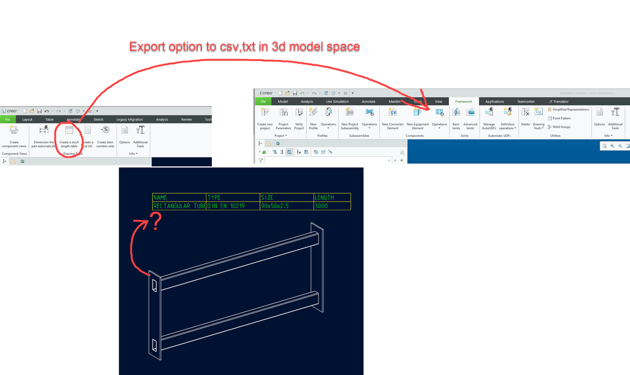Switch to Teamcenter tab
Screen dimensions: 630x375
(525, 101)
